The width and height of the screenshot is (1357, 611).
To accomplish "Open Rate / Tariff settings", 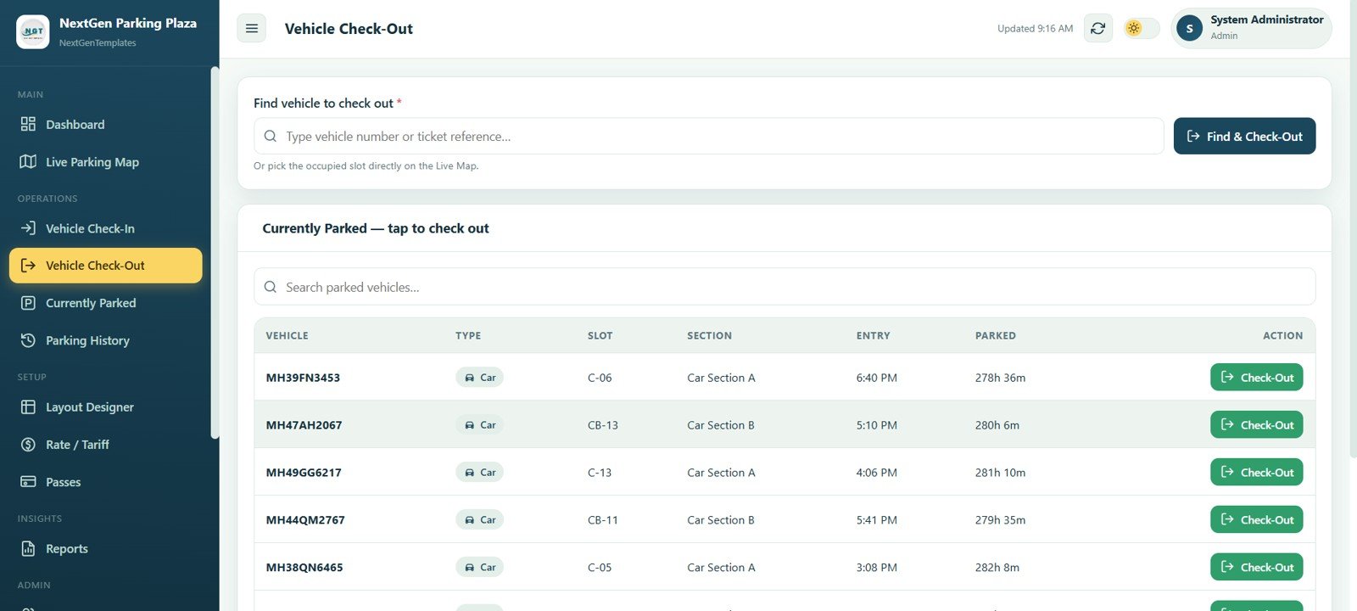I will (105, 445).
